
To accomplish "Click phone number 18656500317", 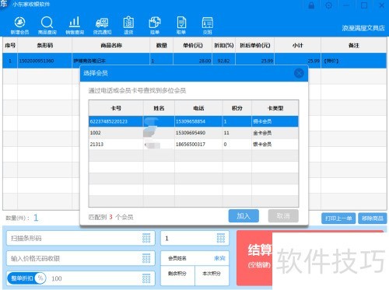I will (x=191, y=144).
